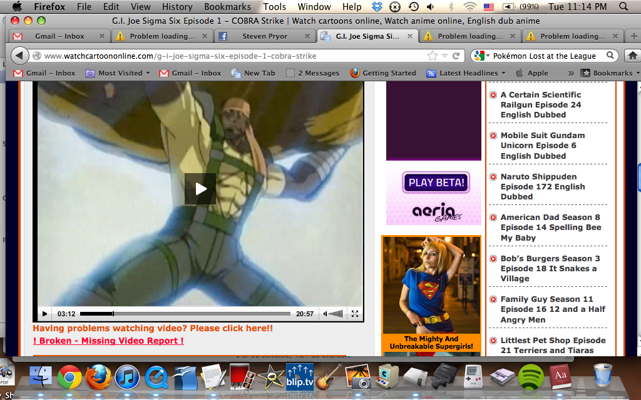641x400 pixels.
Task: Click the video progress seek bar
Action: point(185,314)
